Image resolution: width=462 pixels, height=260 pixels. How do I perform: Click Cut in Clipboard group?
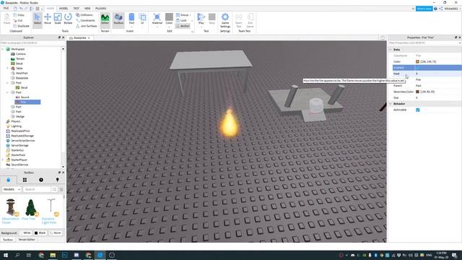click(x=18, y=20)
